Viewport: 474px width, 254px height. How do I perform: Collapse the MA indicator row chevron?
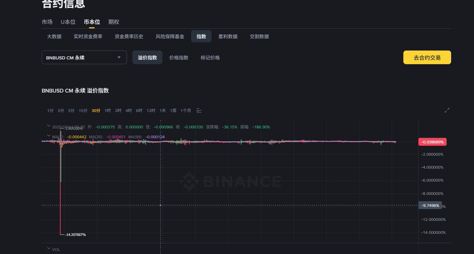(49, 136)
